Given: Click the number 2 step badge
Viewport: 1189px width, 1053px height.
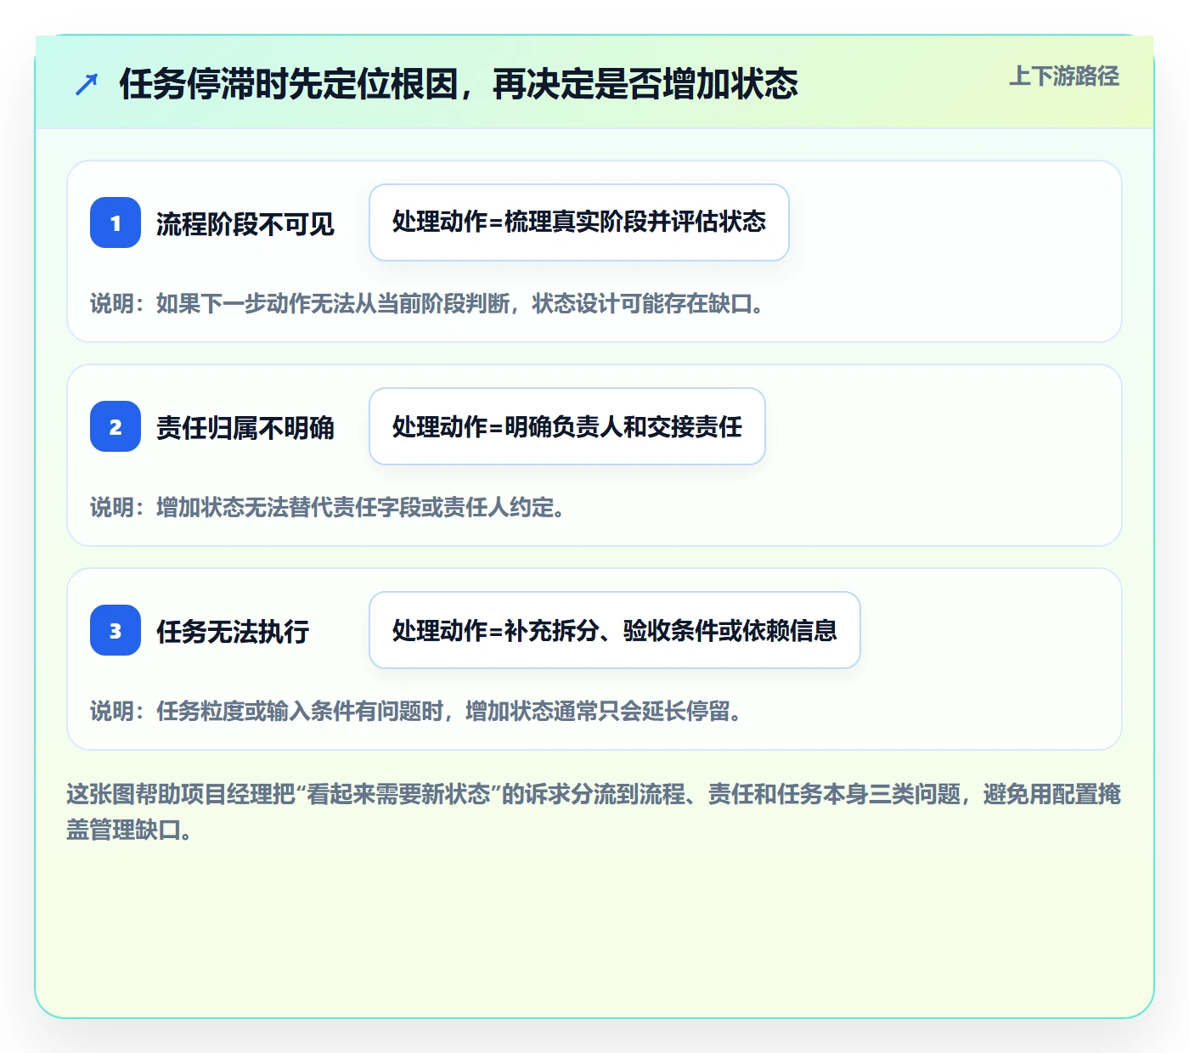Looking at the screenshot, I should 116,426.
